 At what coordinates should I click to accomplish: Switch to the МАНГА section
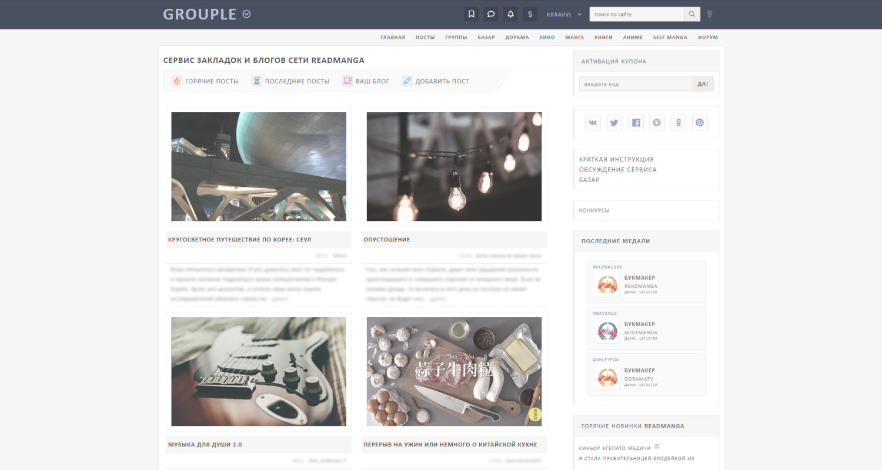(574, 37)
